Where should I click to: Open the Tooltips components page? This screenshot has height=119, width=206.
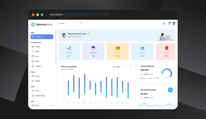[38, 66]
